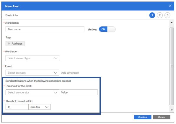Click the Continue button
Screen dimensions: 176x124
pyautogui.click(x=143, y=117)
